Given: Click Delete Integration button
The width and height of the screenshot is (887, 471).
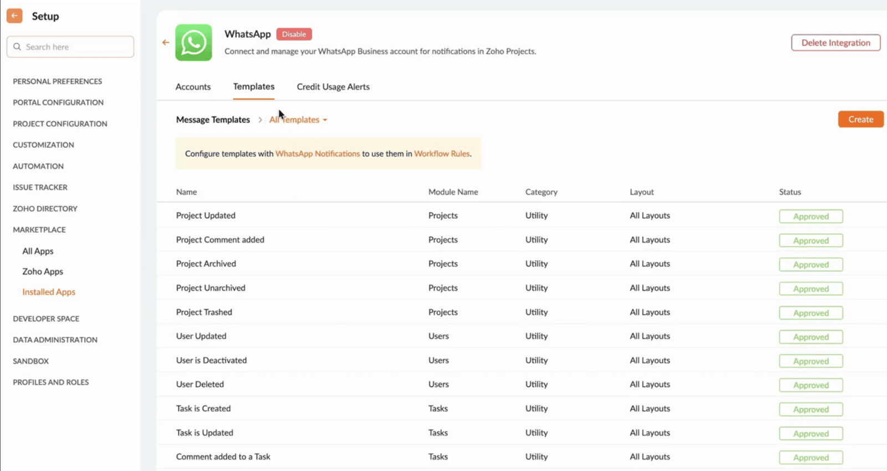Looking at the screenshot, I should click(835, 43).
